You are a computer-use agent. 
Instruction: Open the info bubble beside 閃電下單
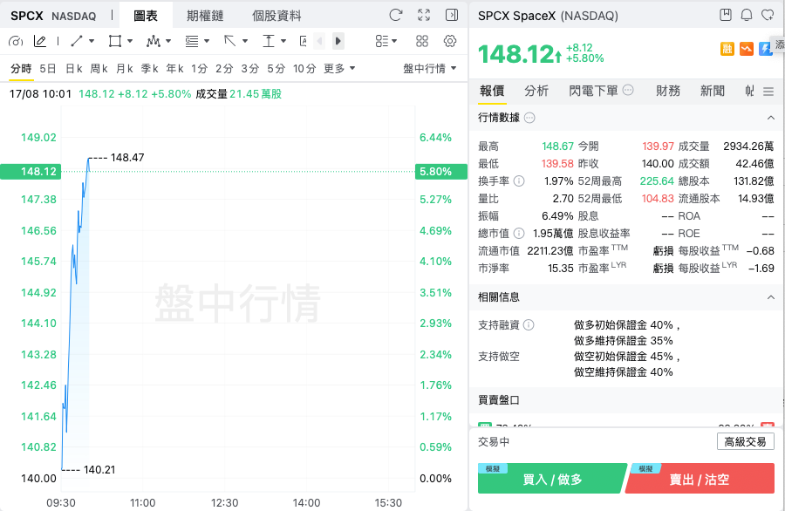pyautogui.click(x=628, y=90)
